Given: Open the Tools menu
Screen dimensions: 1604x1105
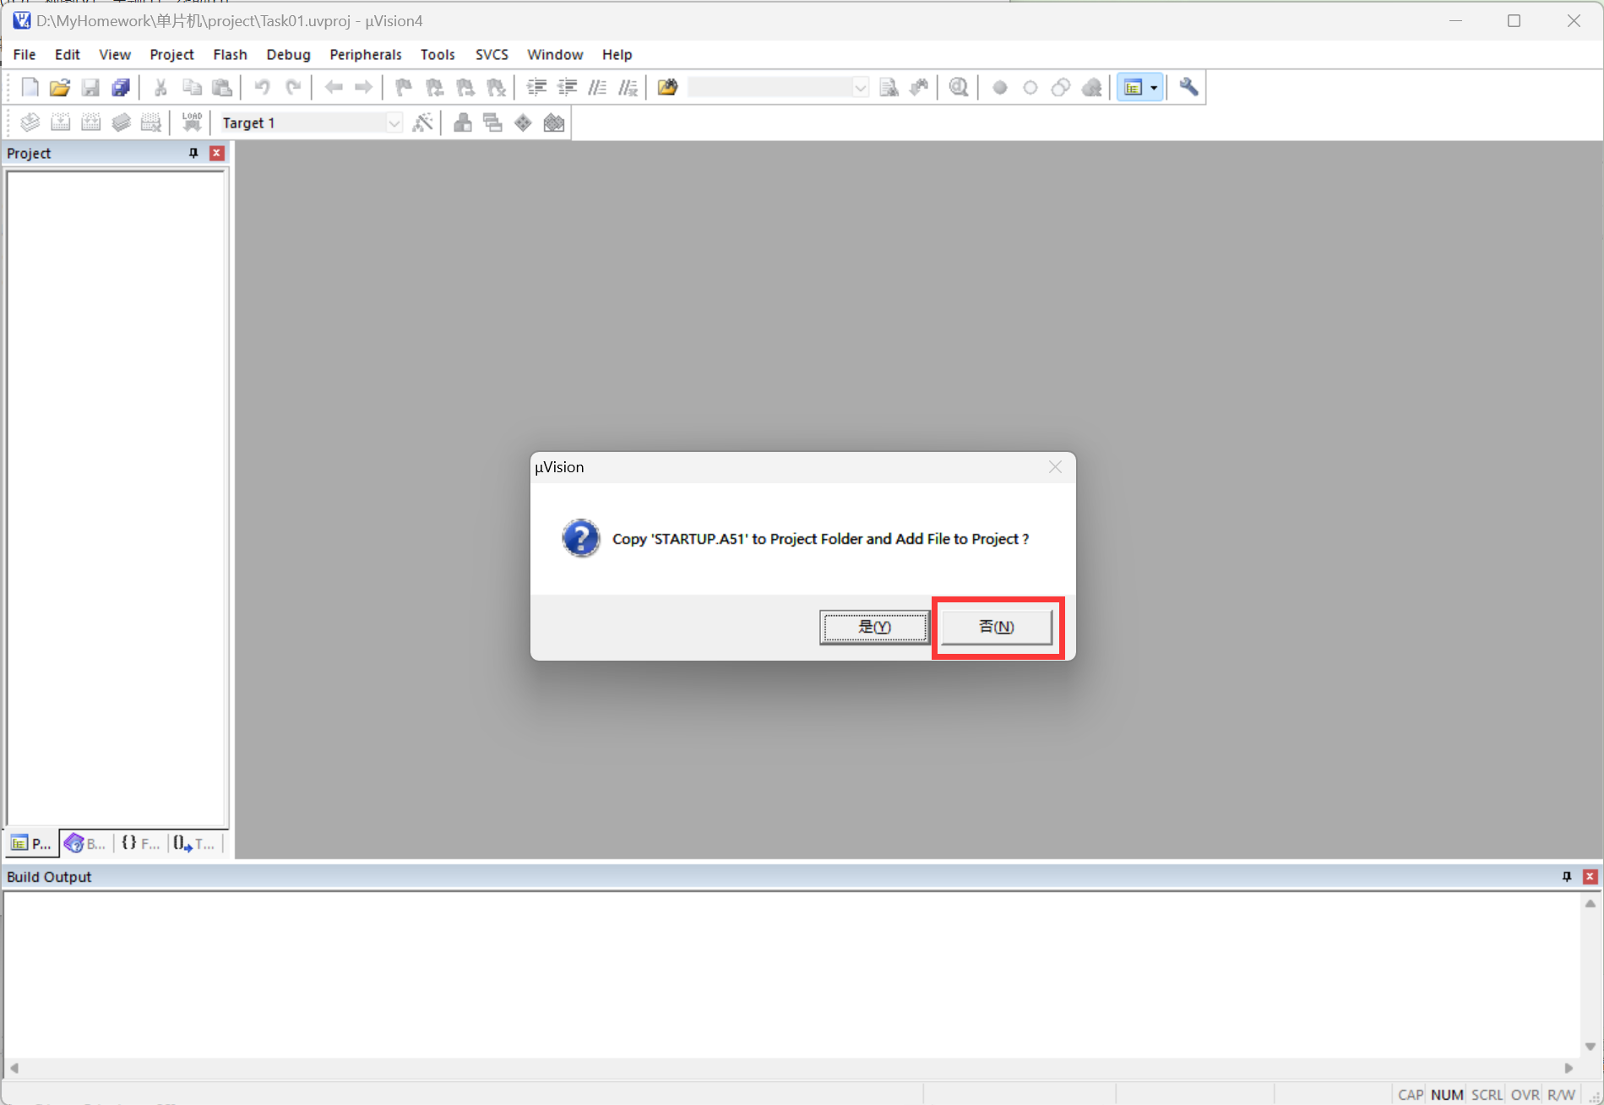Looking at the screenshot, I should 438,54.
